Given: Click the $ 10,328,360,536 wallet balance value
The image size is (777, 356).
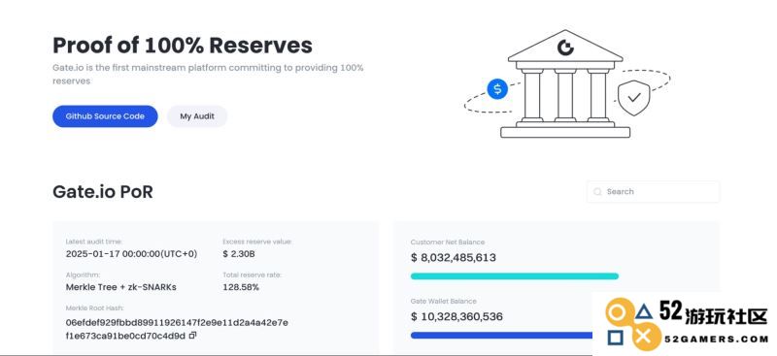Looking at the screenshot, I should coord(456,316).
